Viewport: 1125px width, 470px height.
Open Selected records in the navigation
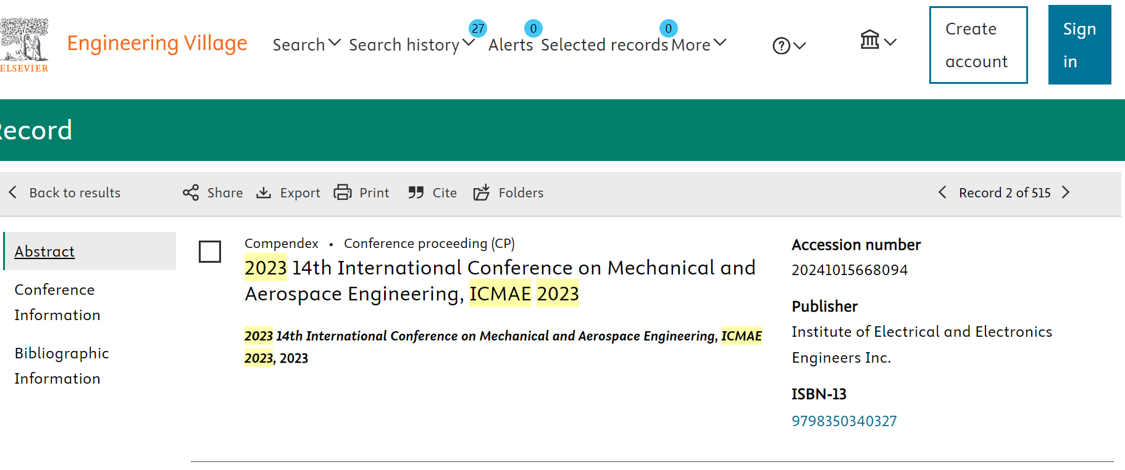tap(604, 44)
